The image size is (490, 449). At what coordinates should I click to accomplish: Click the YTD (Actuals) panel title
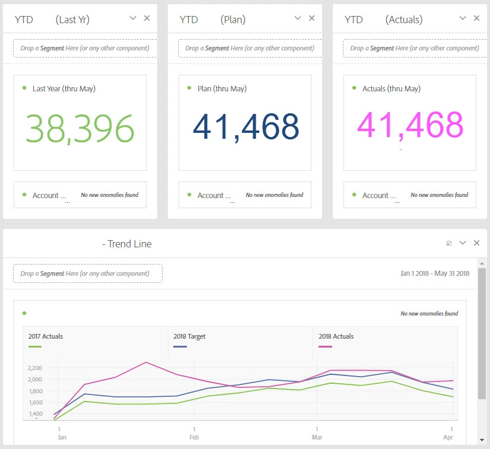[384, 20]
